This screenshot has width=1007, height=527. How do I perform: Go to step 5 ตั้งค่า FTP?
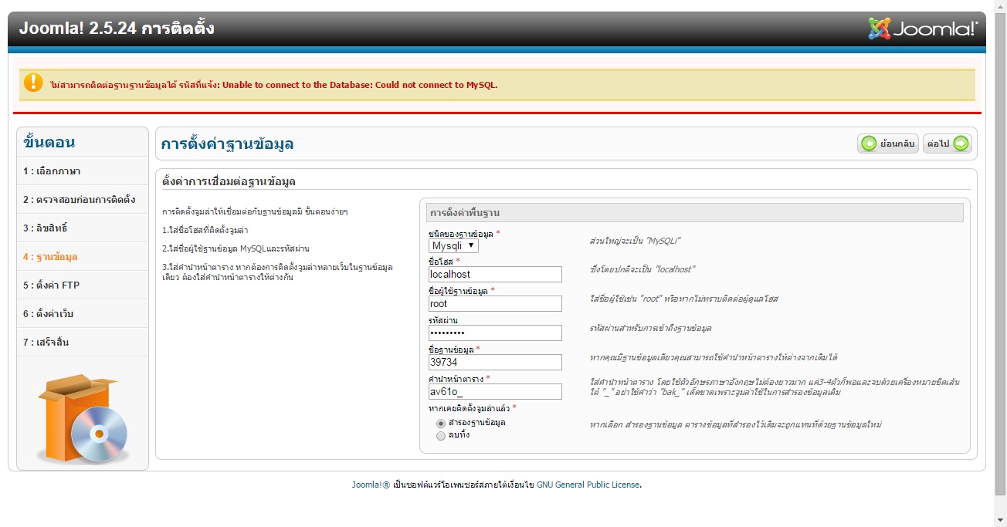point(83,285)
